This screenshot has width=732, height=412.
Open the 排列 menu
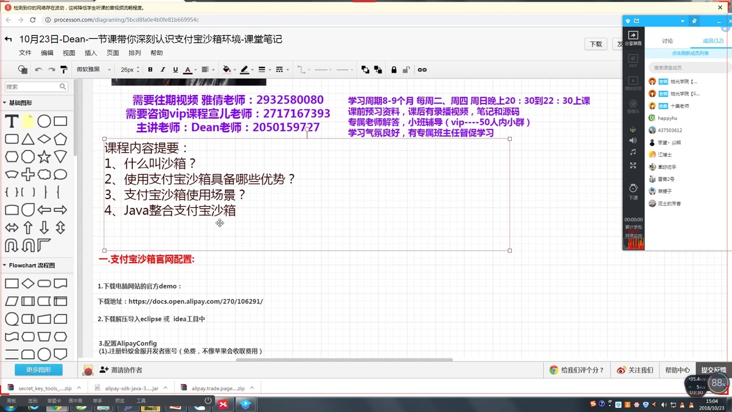(134, 53)
